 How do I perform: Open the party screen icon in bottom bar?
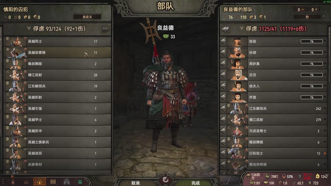39,181
